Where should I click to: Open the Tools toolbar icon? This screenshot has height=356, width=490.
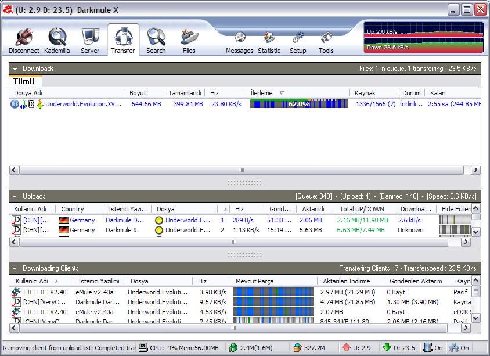(326, 38)
